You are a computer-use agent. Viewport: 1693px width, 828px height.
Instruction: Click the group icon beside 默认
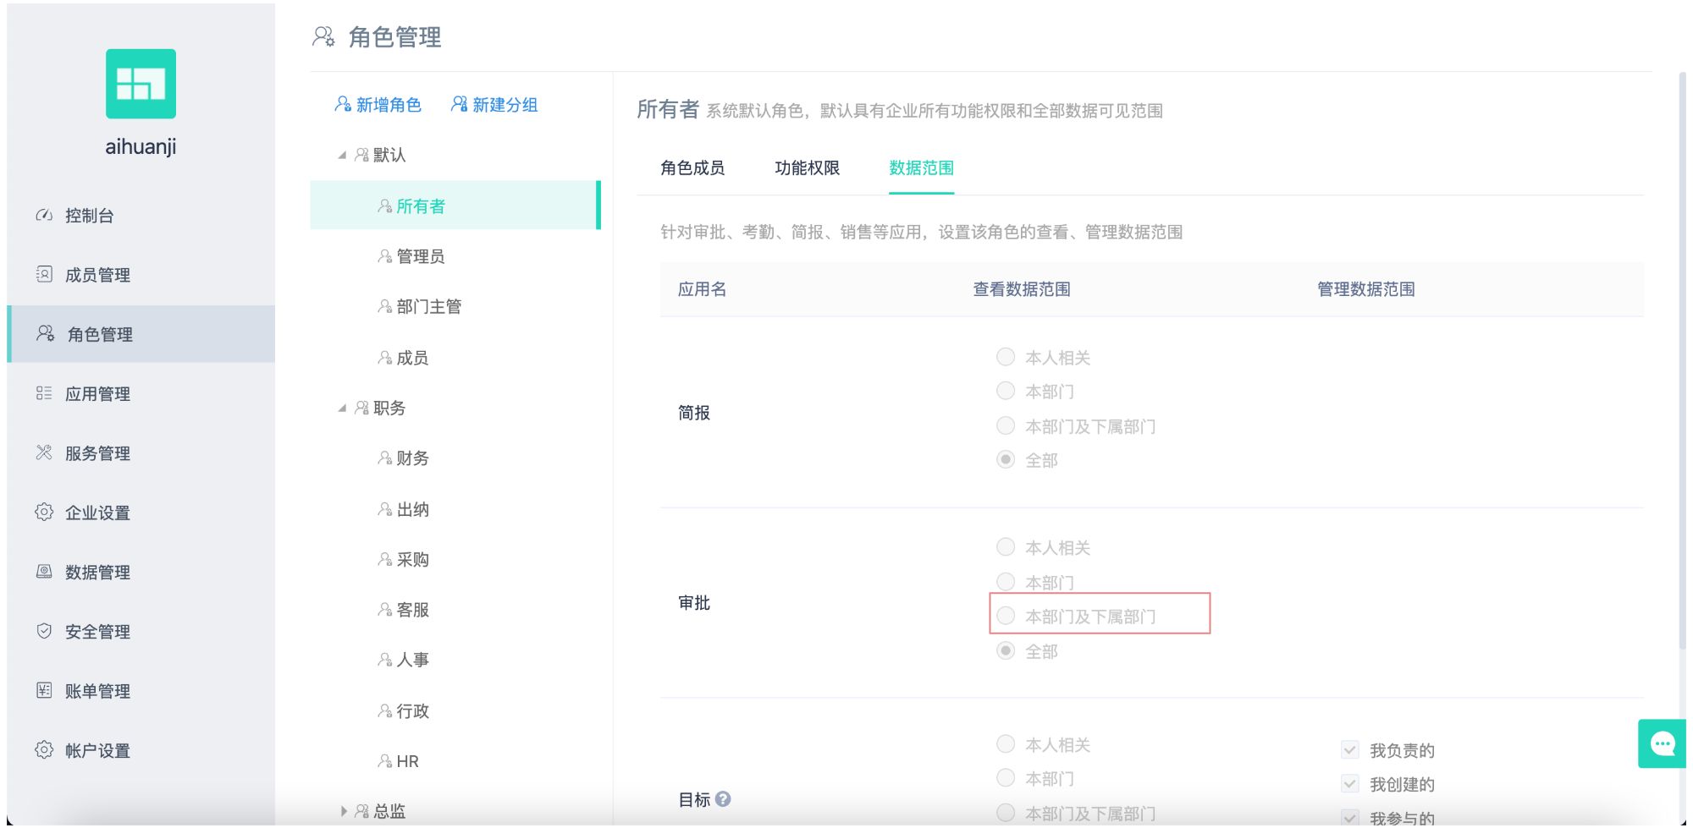pos(362,155)
